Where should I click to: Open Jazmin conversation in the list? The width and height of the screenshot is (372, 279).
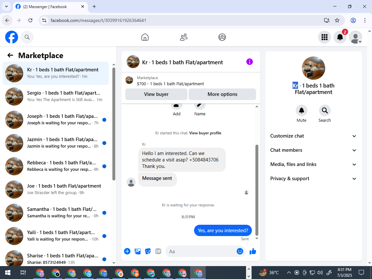coord(56,143)
